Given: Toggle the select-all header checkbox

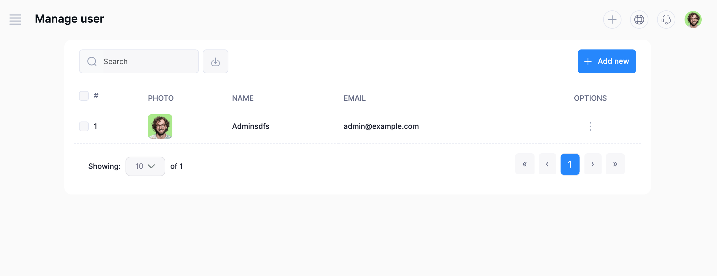Looking at the screenshot, I should [x=84, y=96].
